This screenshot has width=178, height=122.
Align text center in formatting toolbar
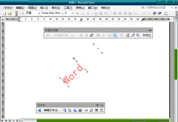point(120,13)
